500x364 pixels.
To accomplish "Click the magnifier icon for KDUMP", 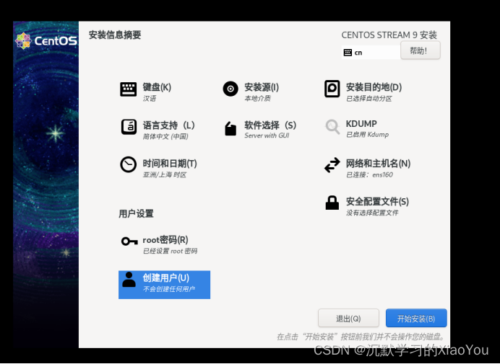I will pos(332,127).
